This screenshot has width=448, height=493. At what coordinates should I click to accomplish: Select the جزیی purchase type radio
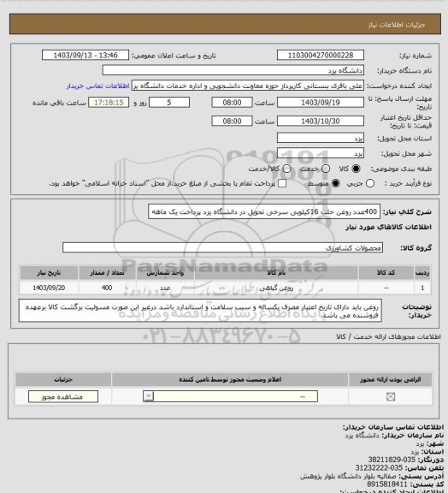pyautogui.click(x=370, y=183)
